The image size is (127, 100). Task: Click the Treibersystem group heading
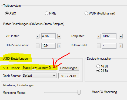point(12,6)
